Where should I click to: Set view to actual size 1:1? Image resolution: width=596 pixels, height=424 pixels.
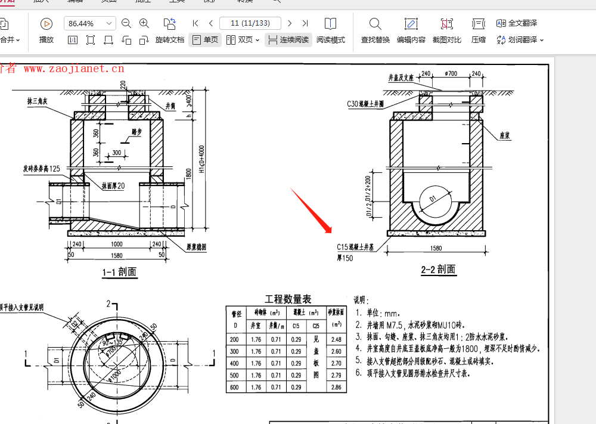[72, 40]
